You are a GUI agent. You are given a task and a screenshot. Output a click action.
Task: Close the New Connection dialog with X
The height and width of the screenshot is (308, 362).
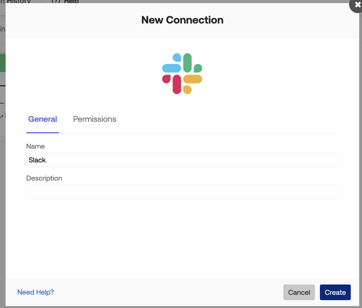357,5
